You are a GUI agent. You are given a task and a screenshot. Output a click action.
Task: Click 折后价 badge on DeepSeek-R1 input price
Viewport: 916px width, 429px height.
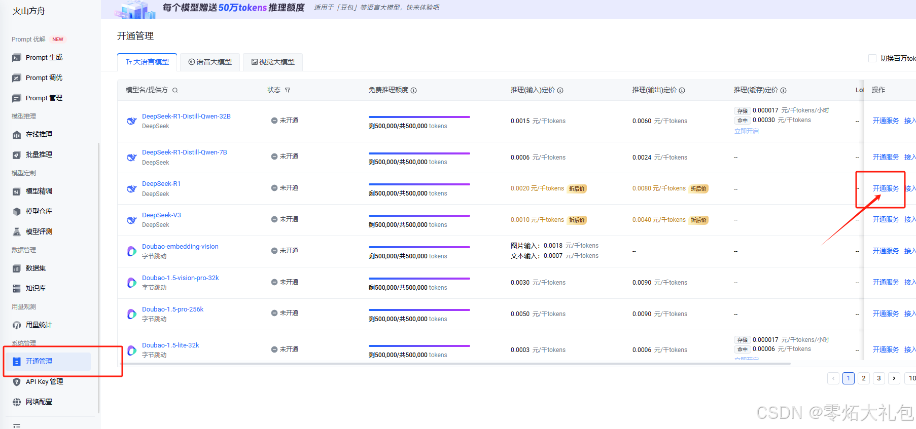tap(577, 189)
